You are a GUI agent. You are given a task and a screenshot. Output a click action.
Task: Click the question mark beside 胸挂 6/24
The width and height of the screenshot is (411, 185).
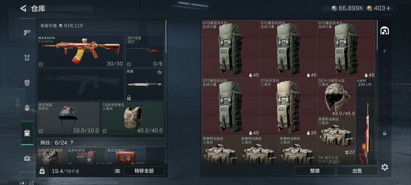pyautogui.click(x=72, y=143)
